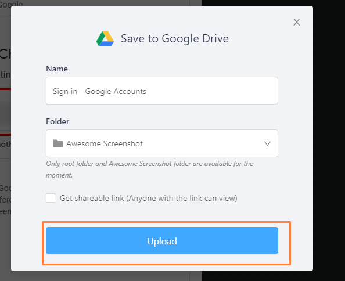The image size is (345, 281).
Task: Click the partially hidden 'Google' text behind dialog
Action: [x=11, y=3]
